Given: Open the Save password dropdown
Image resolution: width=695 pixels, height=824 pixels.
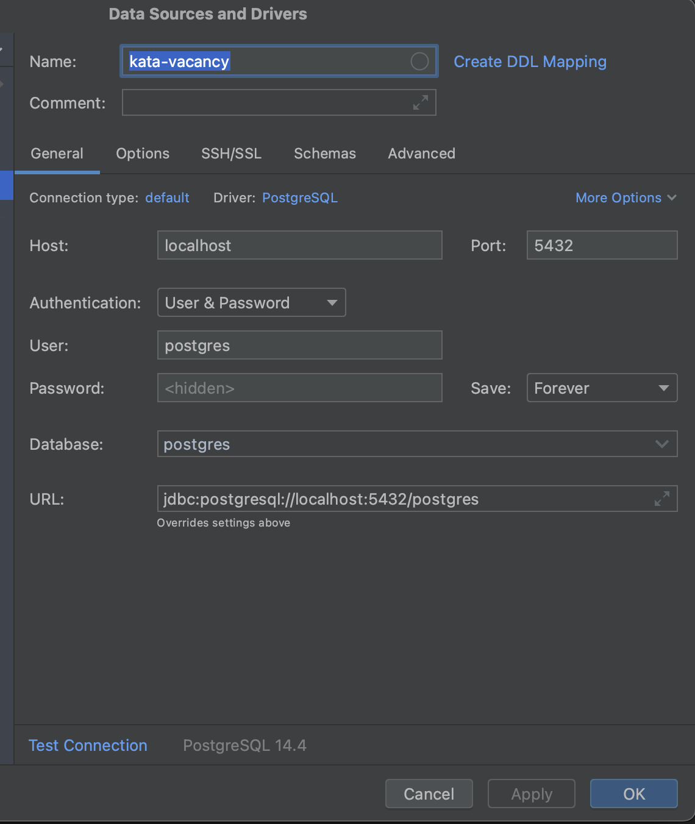Looking at the screenshot, I should [x=602, y=388].
